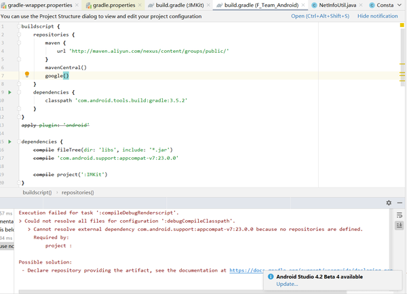Close build.gradle (F_Team_Android) tab
The width and height of the screenshot is (407, 294).
coord(303,5)
